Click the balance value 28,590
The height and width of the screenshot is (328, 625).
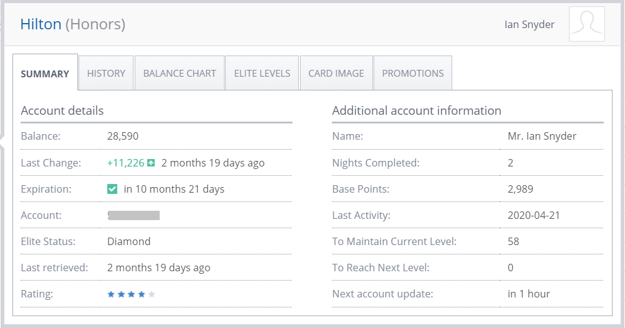pyautogui.click(x=123, y=137)
